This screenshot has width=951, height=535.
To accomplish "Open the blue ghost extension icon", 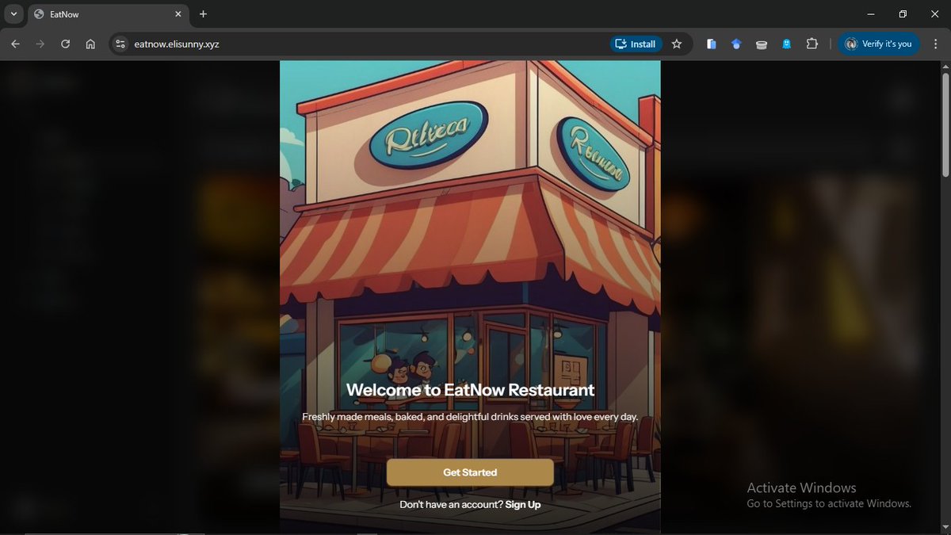I will click(786, 44).
